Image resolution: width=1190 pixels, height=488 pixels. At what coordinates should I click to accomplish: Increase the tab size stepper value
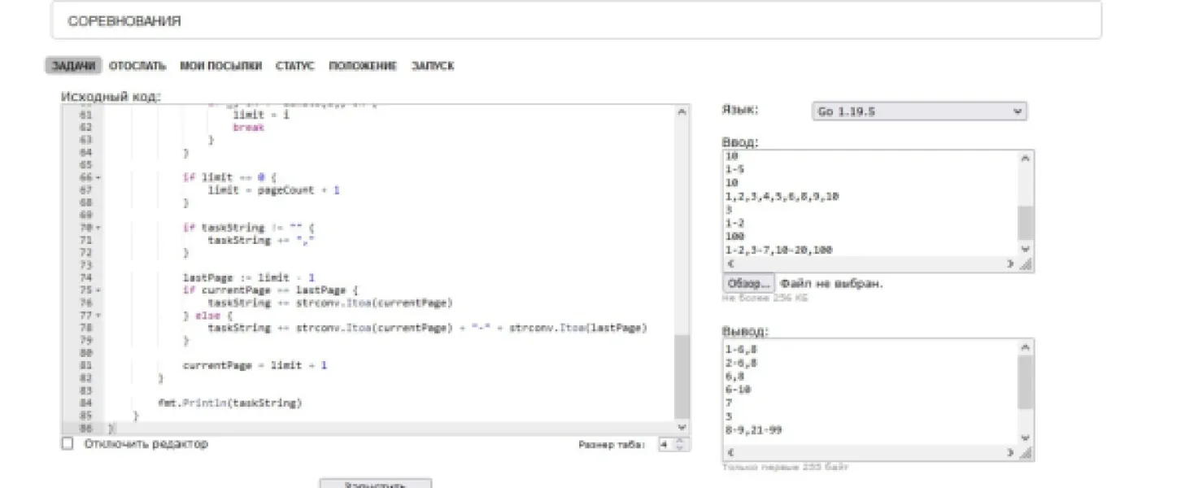click(682, 441)
